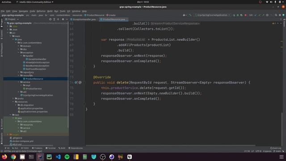The width and height of the screenshot is (286, 161).
Task: Open the run configuration dropdown GrpcSpringCourseApplication
Action: 212,15
